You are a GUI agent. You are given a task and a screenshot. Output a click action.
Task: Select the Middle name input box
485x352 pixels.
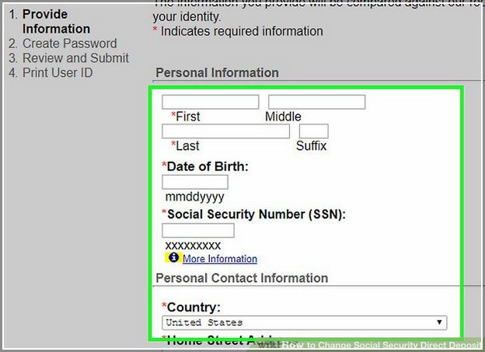(x=317, y=102)
